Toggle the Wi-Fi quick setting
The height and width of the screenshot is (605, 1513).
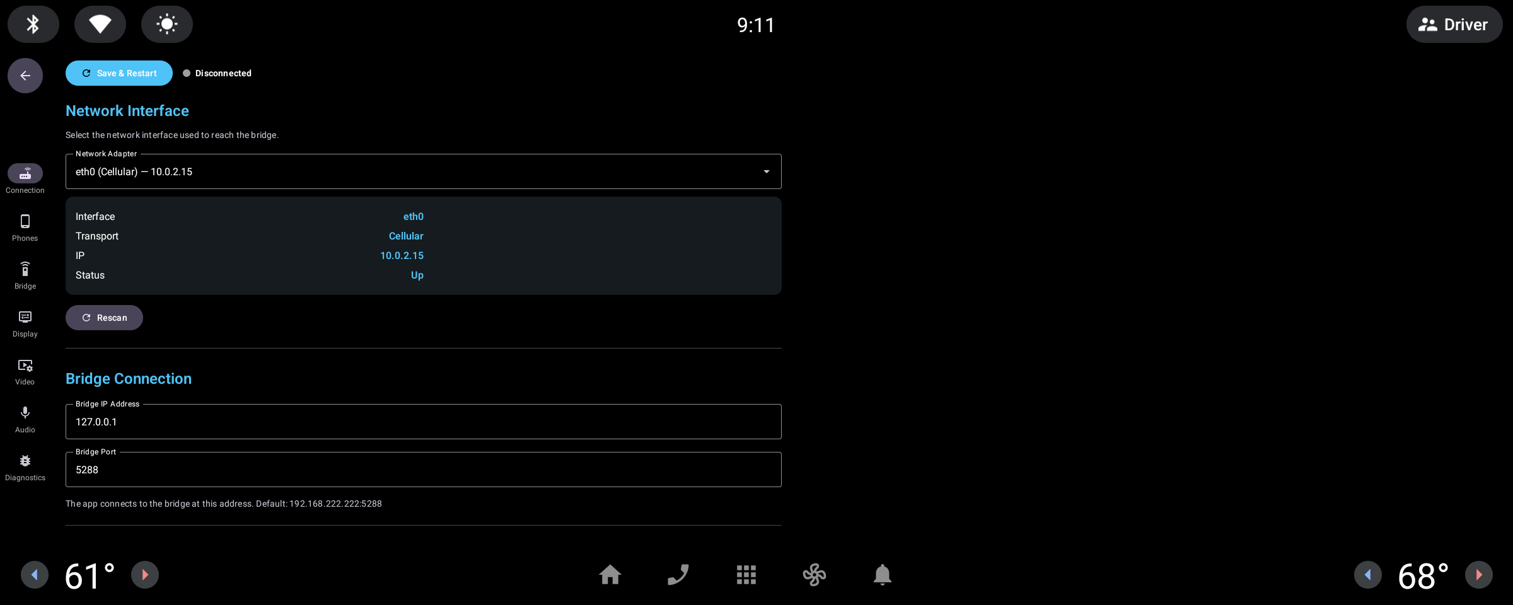point(100,25)
